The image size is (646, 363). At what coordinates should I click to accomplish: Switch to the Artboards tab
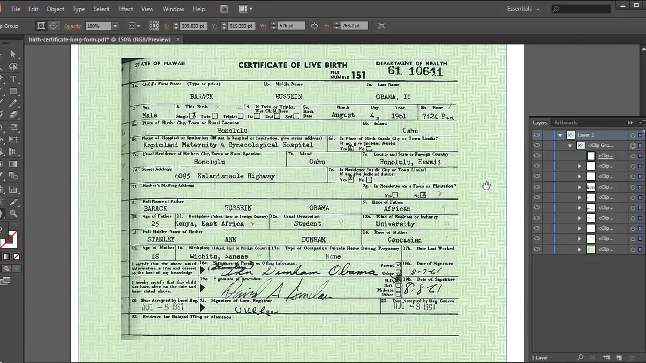click(565, 123)
